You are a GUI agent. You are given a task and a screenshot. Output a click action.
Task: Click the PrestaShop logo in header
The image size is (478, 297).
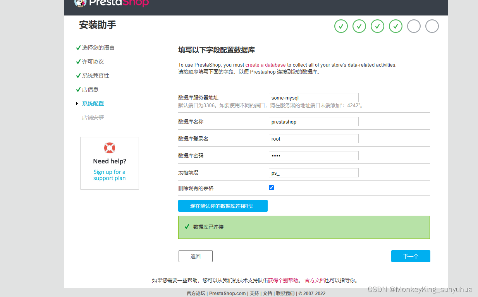pyautogui.click(x=112, y=3)
